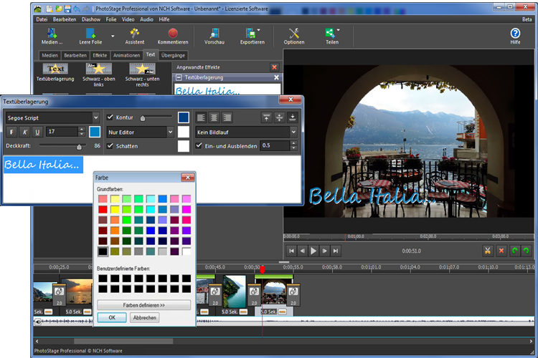This screenshot has height=358, width=538.
Task: Play the slideshow preview
Action: click(313, 251)
